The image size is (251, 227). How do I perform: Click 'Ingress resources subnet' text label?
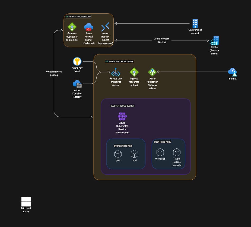click(x=134, y=82)
